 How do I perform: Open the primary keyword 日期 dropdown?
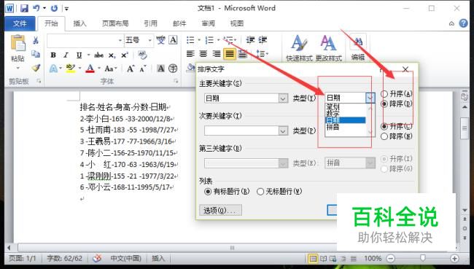point(283,98)
